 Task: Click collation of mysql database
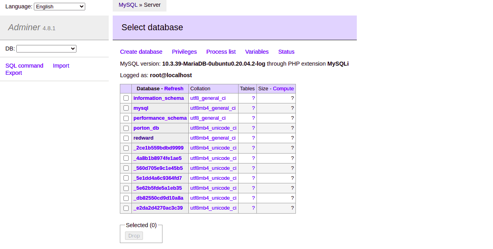[213, 108]
